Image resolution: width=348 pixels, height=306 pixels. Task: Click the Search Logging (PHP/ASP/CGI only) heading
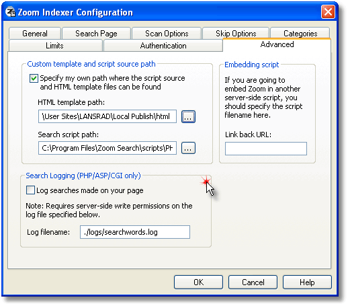tap(83, 176)
